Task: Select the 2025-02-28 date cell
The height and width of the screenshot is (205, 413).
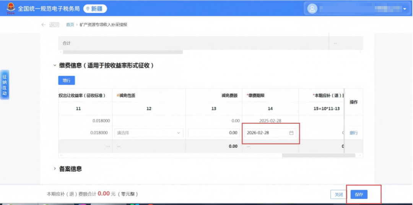Action: pyautogui.click(x=270, y=121)
